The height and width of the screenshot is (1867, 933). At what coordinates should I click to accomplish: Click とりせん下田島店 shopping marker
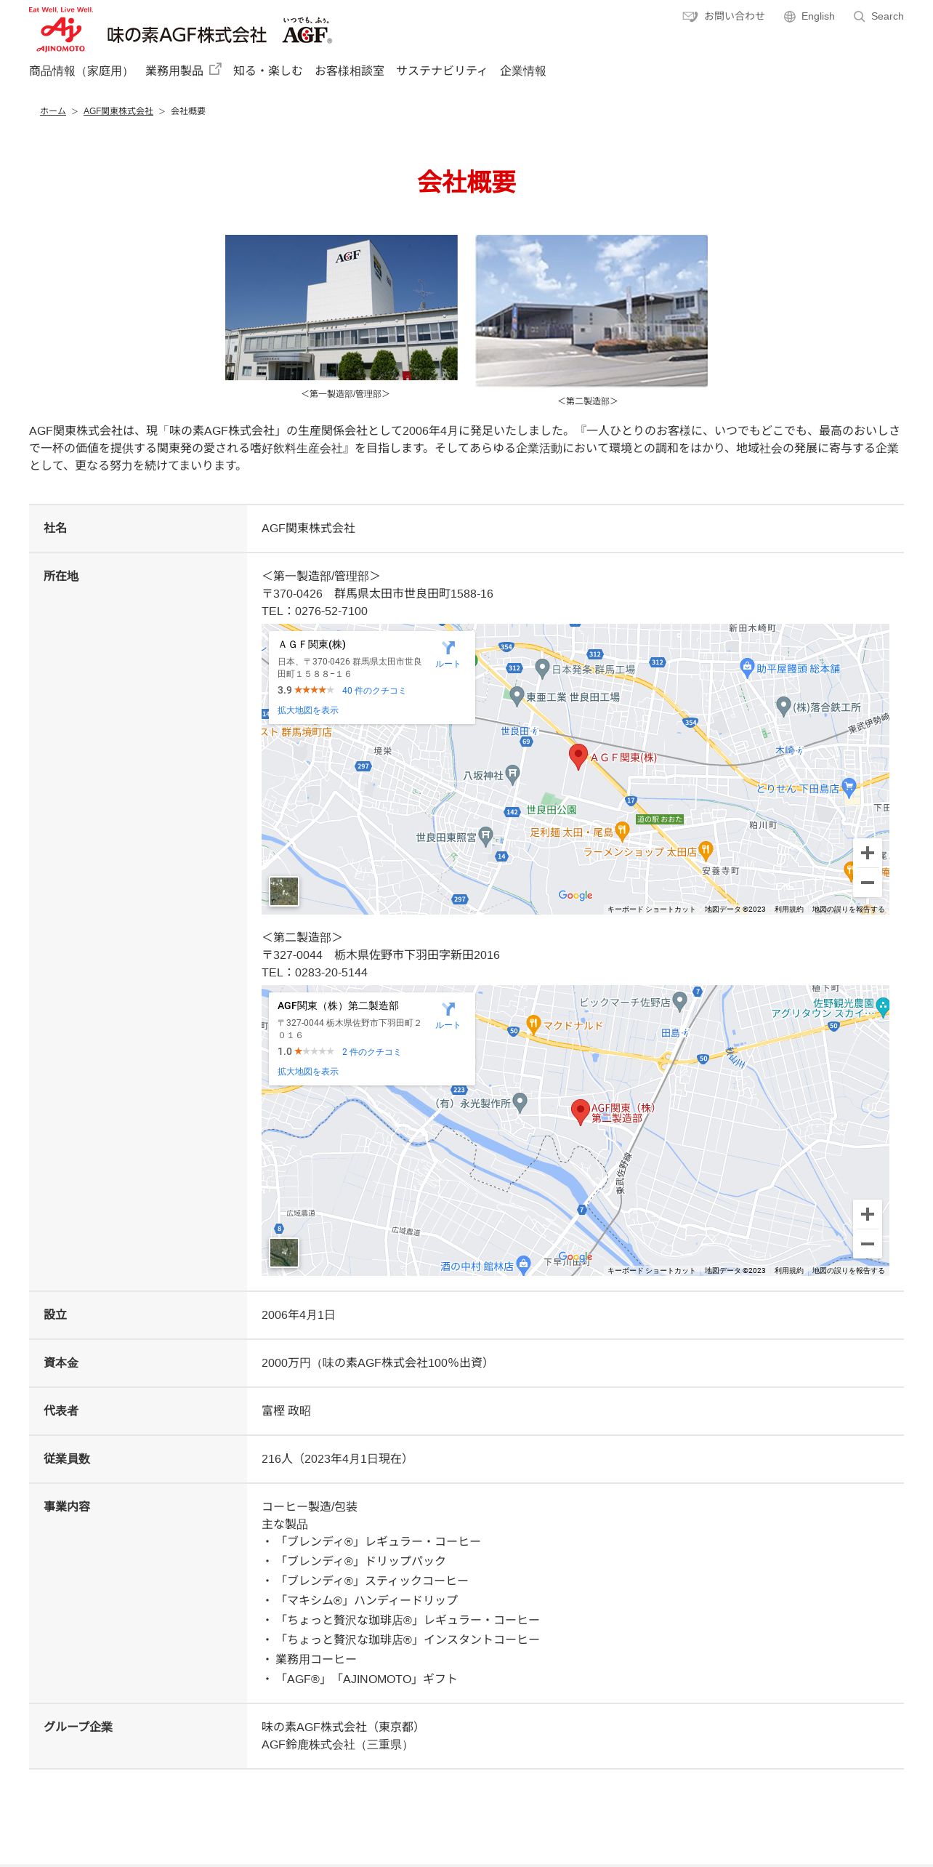pos(849,787)
